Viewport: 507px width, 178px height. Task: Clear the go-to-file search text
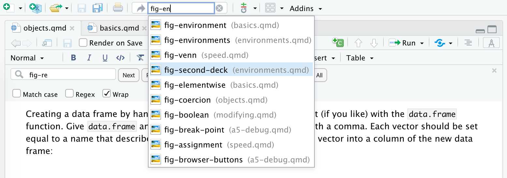point(219,8)
